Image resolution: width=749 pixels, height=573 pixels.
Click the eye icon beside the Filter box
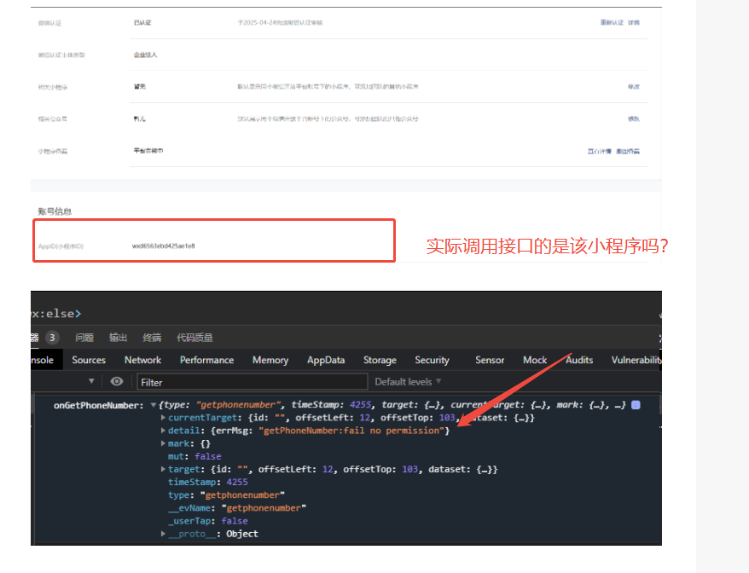(x=117, y=381)
